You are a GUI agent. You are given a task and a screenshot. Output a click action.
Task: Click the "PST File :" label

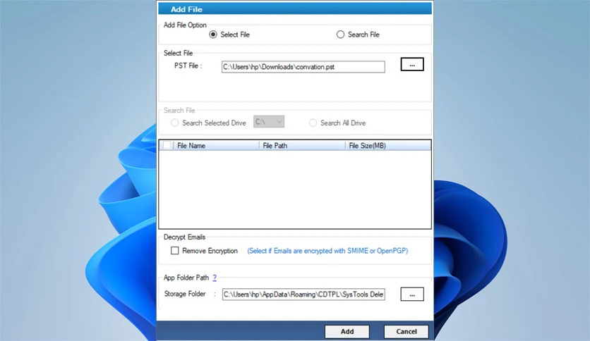click(188, 66)
